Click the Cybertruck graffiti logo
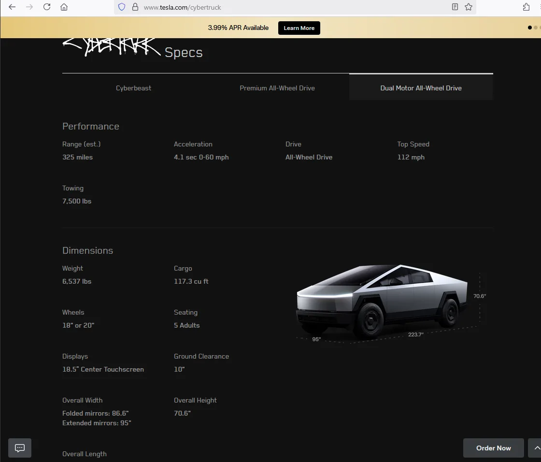Image resolution: width=541 pixels, height=462 pixels. tap(112, 46)
